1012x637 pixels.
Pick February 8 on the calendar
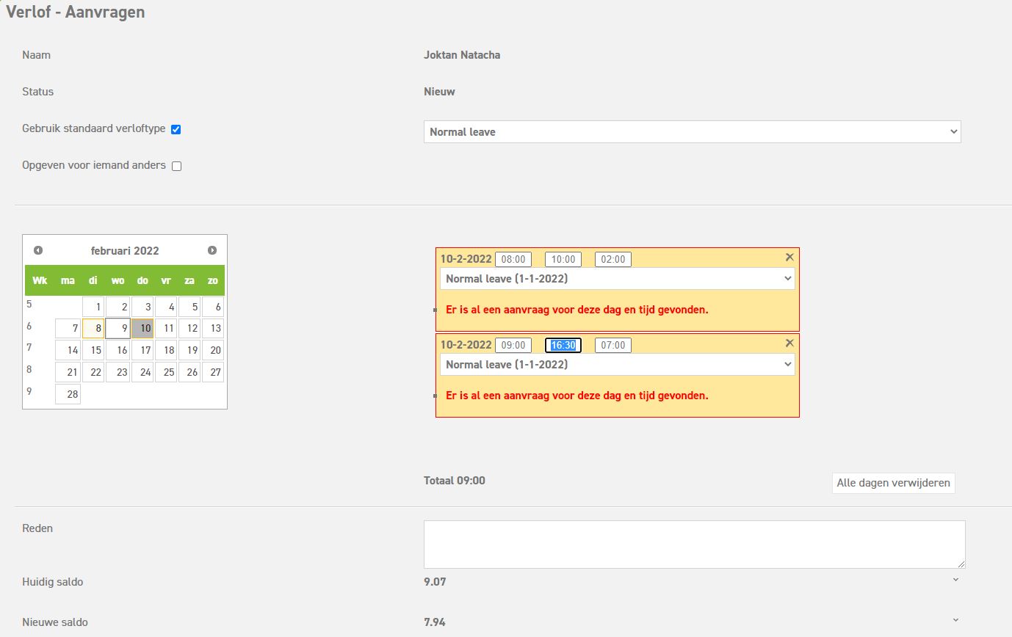coord(93,328)
